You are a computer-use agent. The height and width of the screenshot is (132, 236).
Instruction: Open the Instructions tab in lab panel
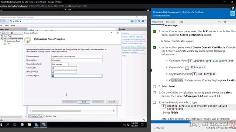[x=157, y=22]
